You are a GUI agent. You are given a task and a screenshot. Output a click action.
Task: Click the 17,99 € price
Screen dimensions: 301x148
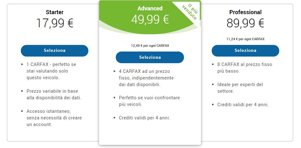[55, 23]
